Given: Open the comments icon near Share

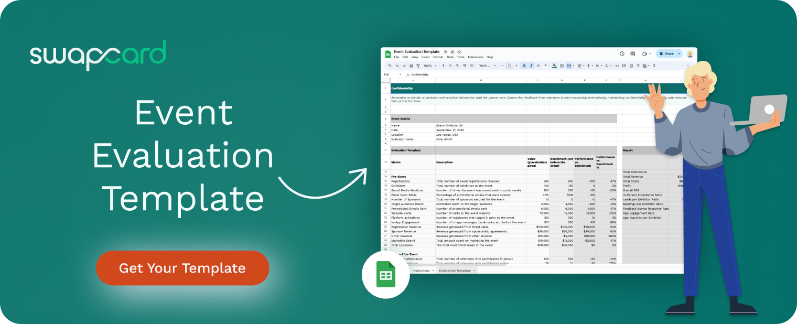Looking at the screenshot, I should 633,53.
